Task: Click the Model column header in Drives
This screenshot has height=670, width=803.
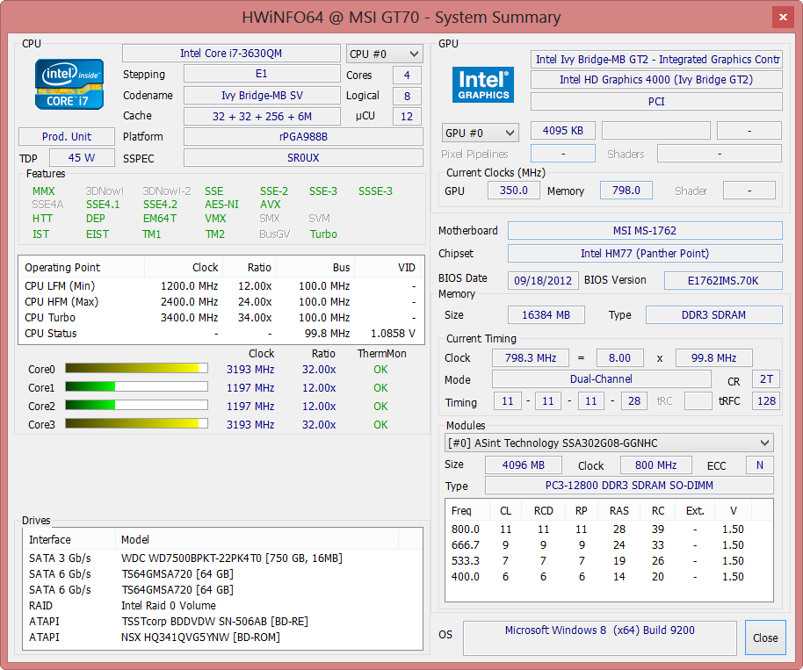Action: pyautogui.click(x=257, y=539)
